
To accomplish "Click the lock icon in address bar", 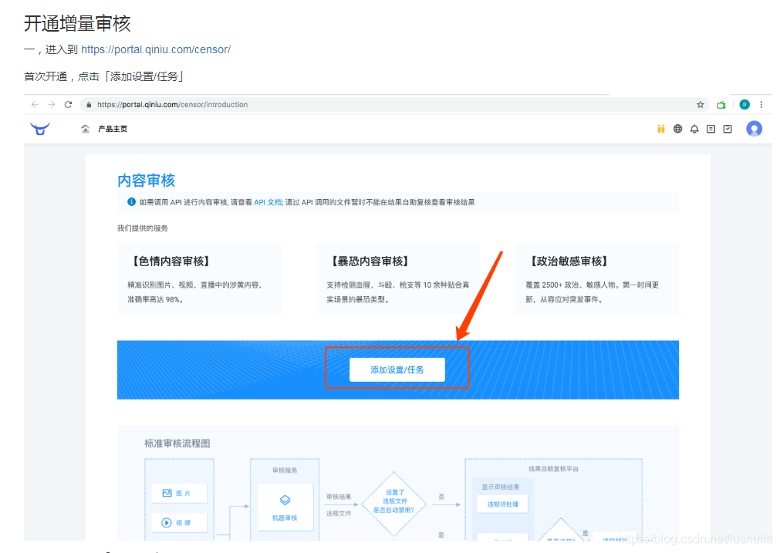I will pos(89,105).
